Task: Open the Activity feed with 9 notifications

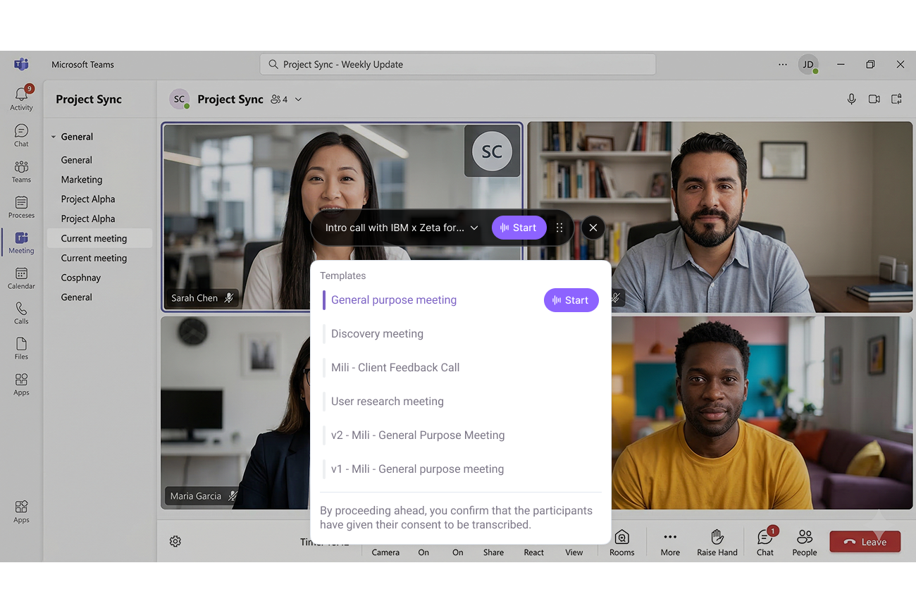Action: click(21, 98)
